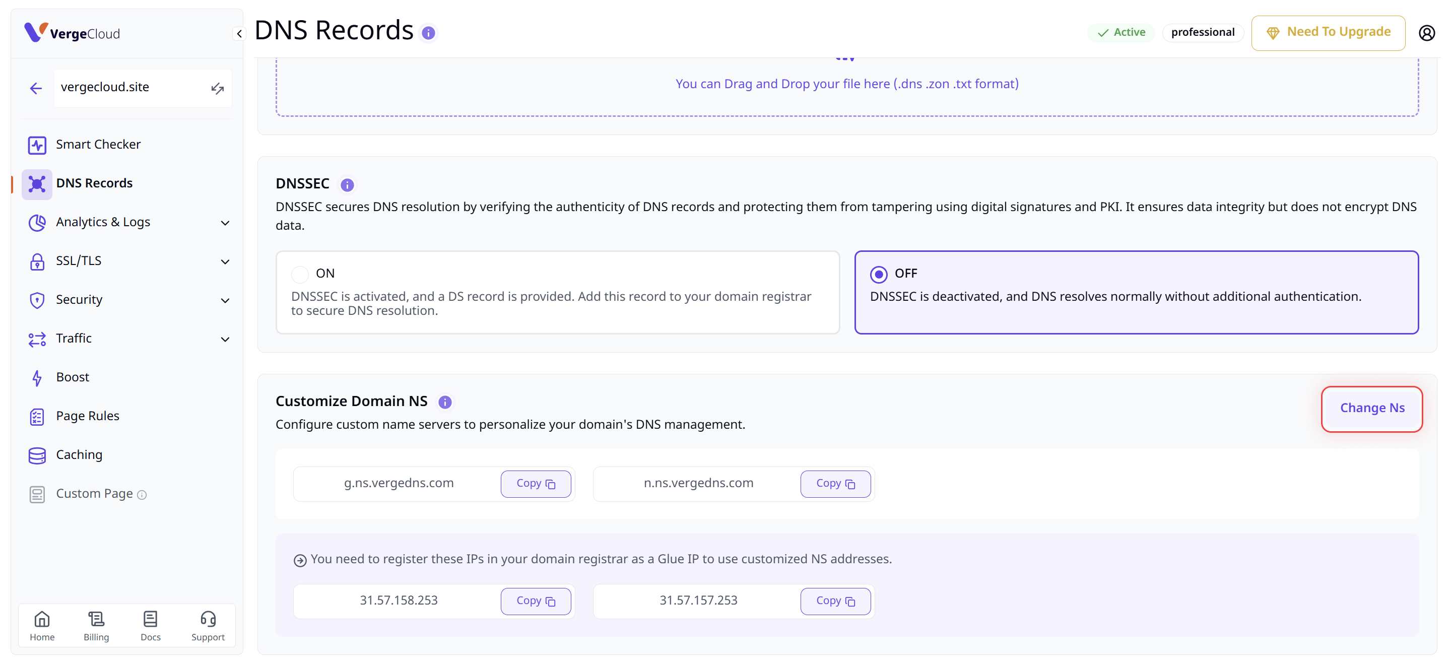This screenshot has height=665, width=1451.
Task: Go to Billing in the bottom bar
Action: click(x=96, y=625)
